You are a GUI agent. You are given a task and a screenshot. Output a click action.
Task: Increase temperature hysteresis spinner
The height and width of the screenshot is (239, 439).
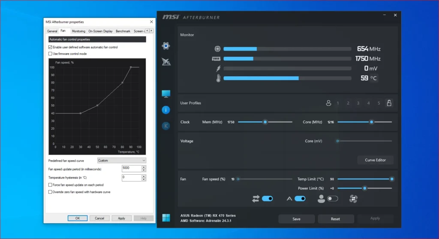tap(144, 176)
